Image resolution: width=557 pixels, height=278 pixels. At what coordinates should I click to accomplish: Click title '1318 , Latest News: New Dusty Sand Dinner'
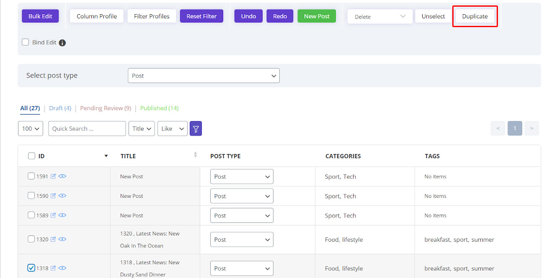pos(150,268)
